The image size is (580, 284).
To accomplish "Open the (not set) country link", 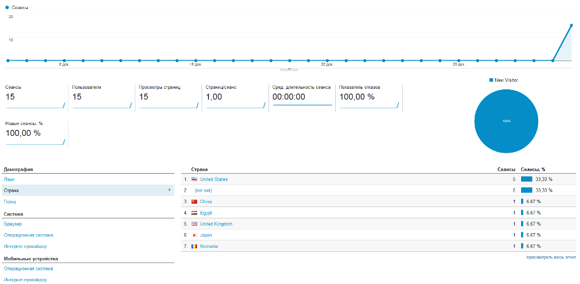I will point(203,190).
